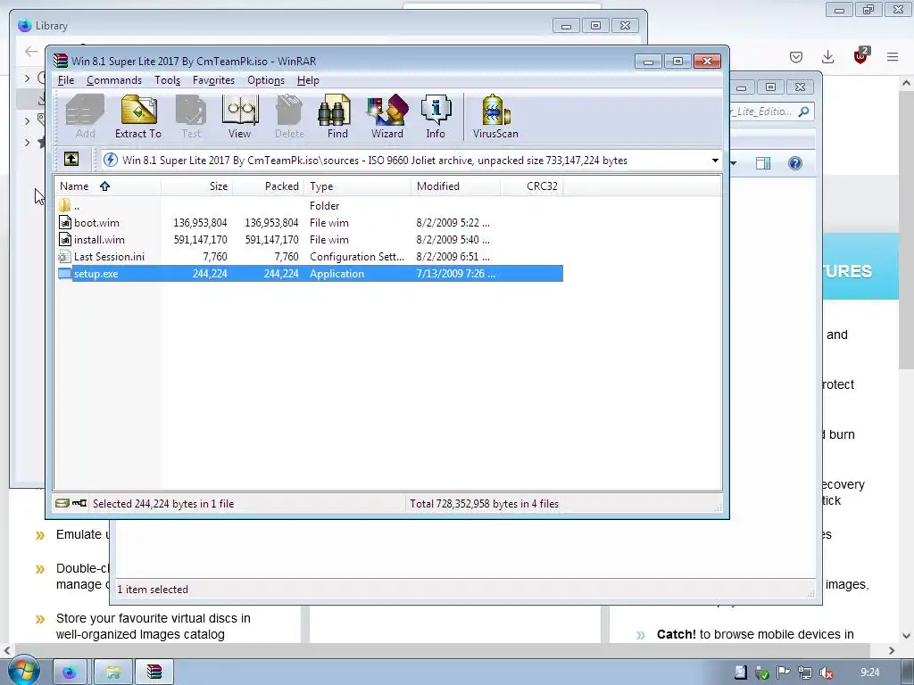Click the help icon in Explorer window
This screenshot has height=685, width=914.
click(795, 163)
